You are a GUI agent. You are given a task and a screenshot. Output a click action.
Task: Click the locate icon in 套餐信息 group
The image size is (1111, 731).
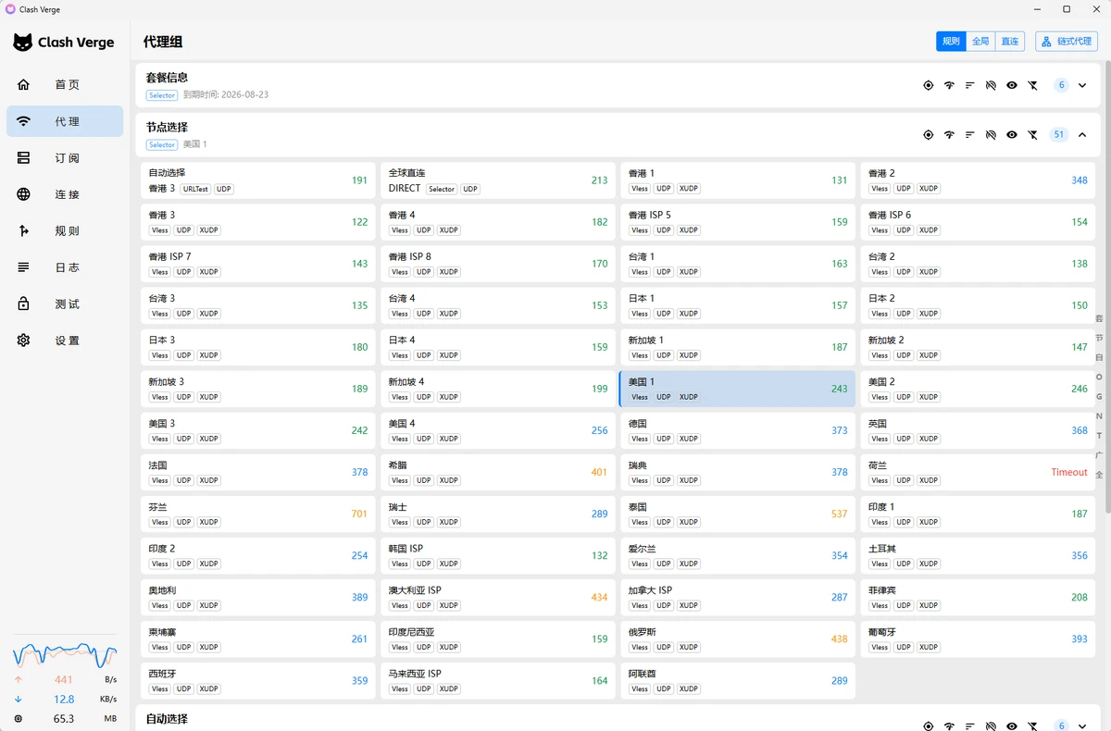coord(928,85)
